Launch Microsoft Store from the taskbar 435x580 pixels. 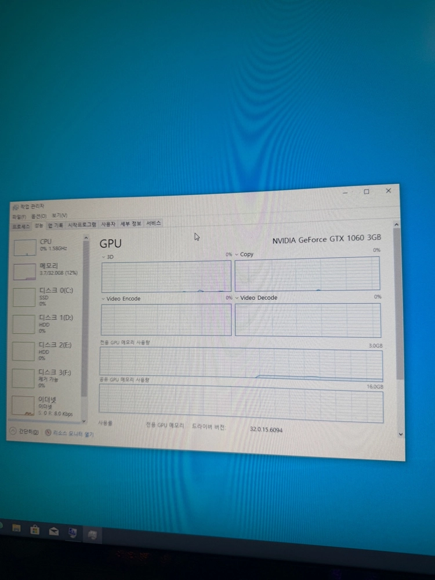[35, 530]
